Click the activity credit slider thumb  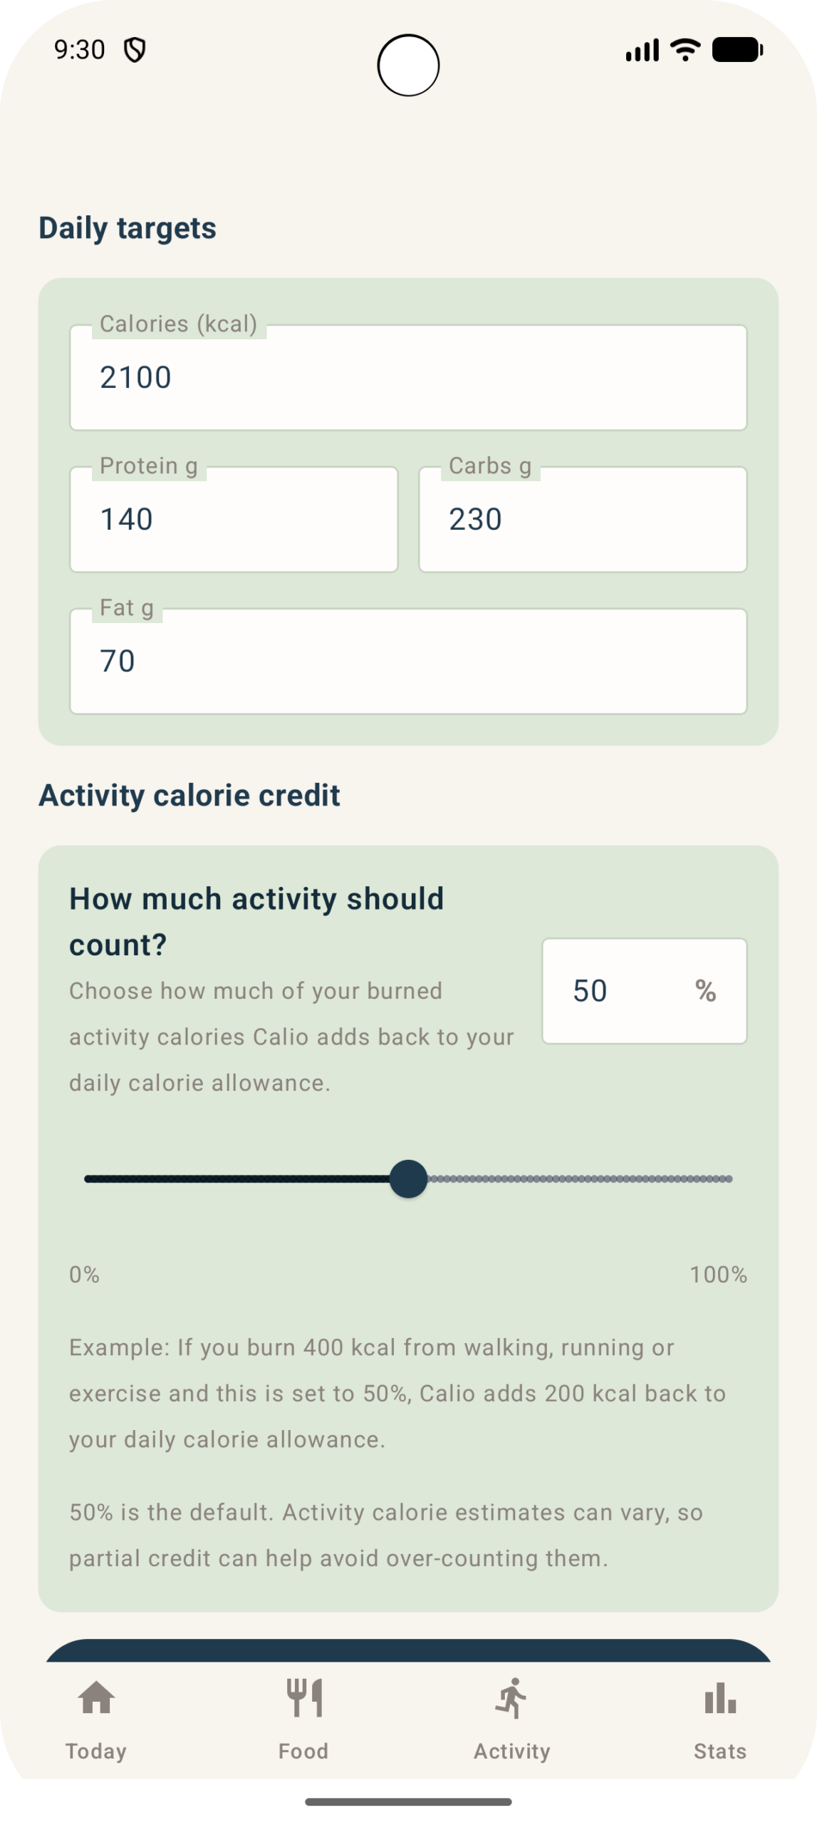tap(408, 1178)
